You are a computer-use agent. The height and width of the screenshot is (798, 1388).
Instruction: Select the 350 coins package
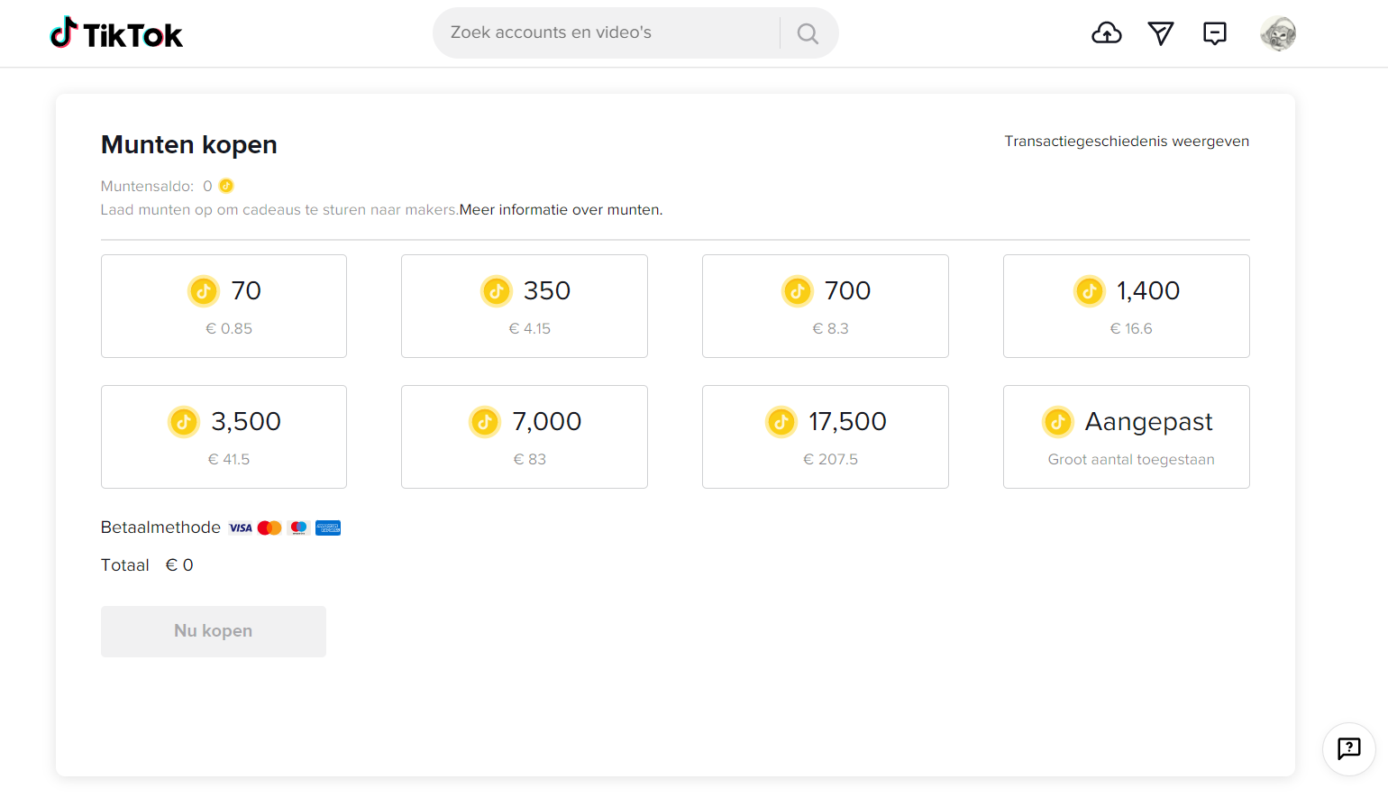pos(524,306)
